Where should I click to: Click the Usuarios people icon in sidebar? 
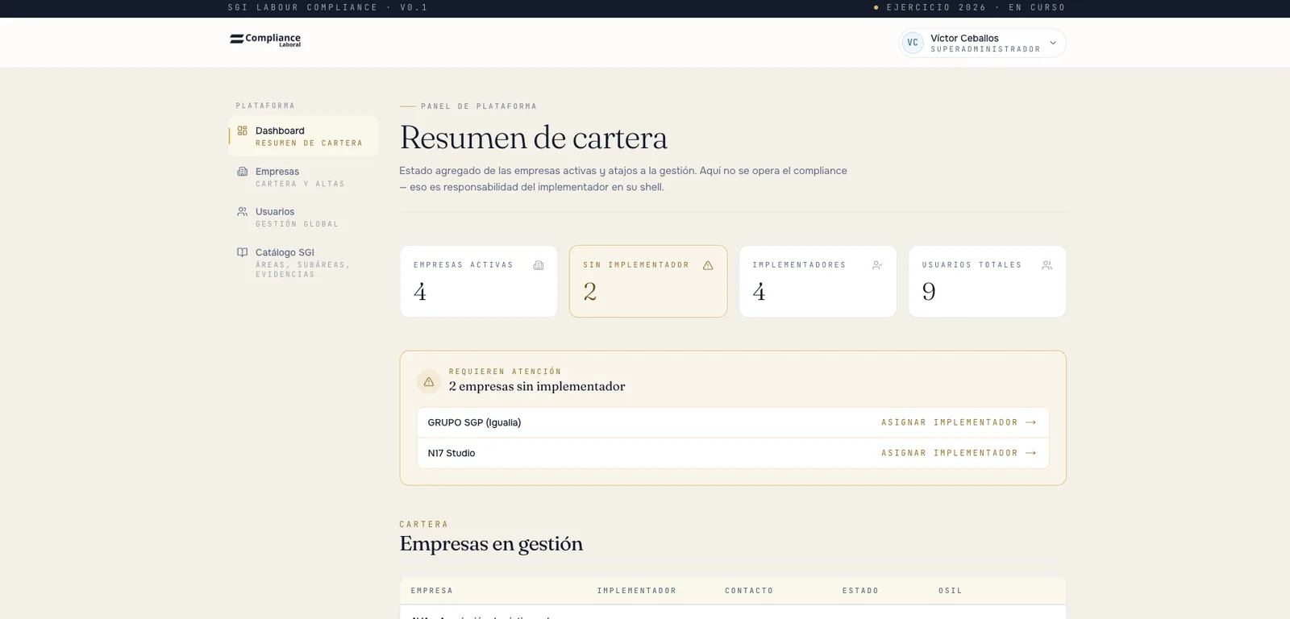click(242, 211)
